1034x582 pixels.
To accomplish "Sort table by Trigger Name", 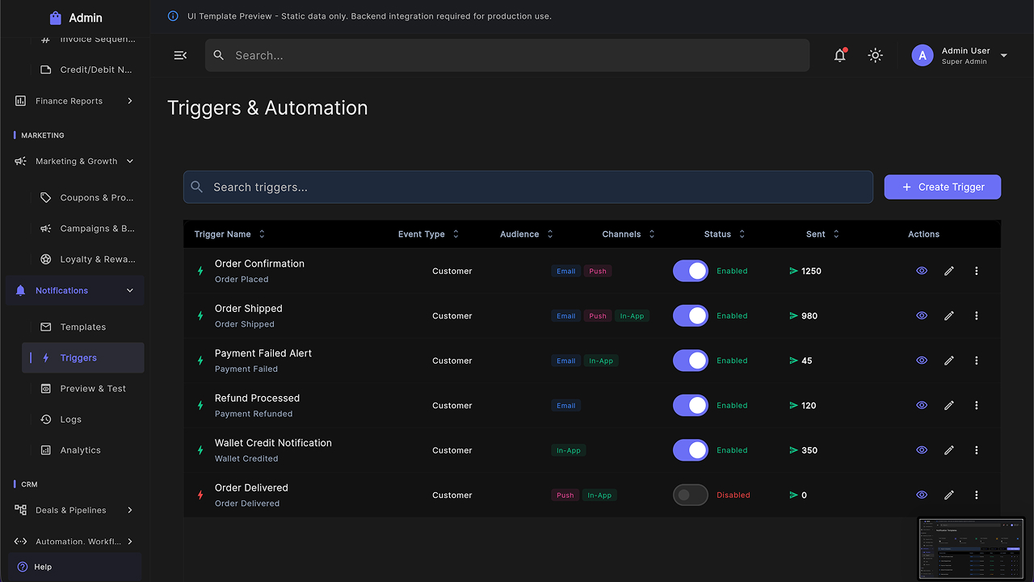I will tap(230, 234).
